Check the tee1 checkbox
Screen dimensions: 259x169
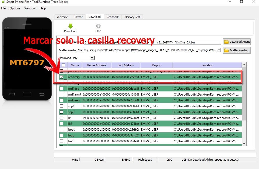click(61, 141)
